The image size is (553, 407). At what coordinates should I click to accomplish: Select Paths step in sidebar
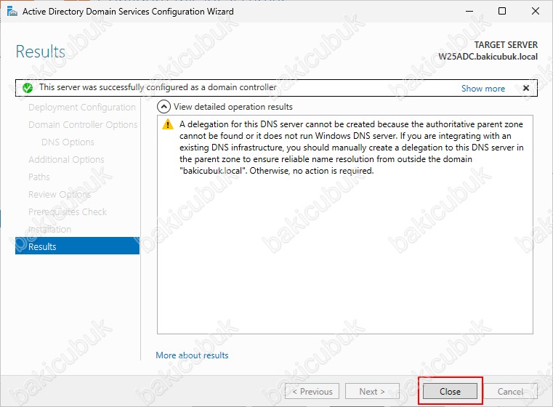39,177
